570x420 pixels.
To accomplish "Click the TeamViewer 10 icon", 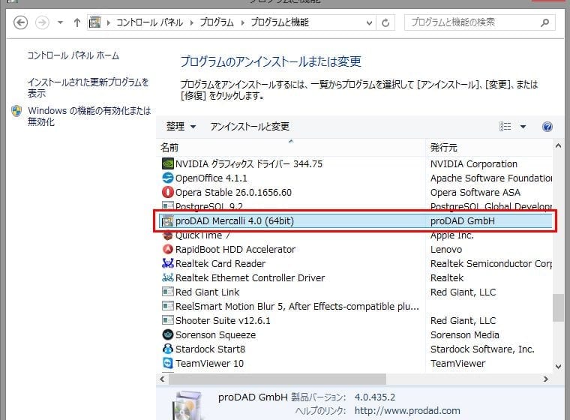I will click(167, 363).
